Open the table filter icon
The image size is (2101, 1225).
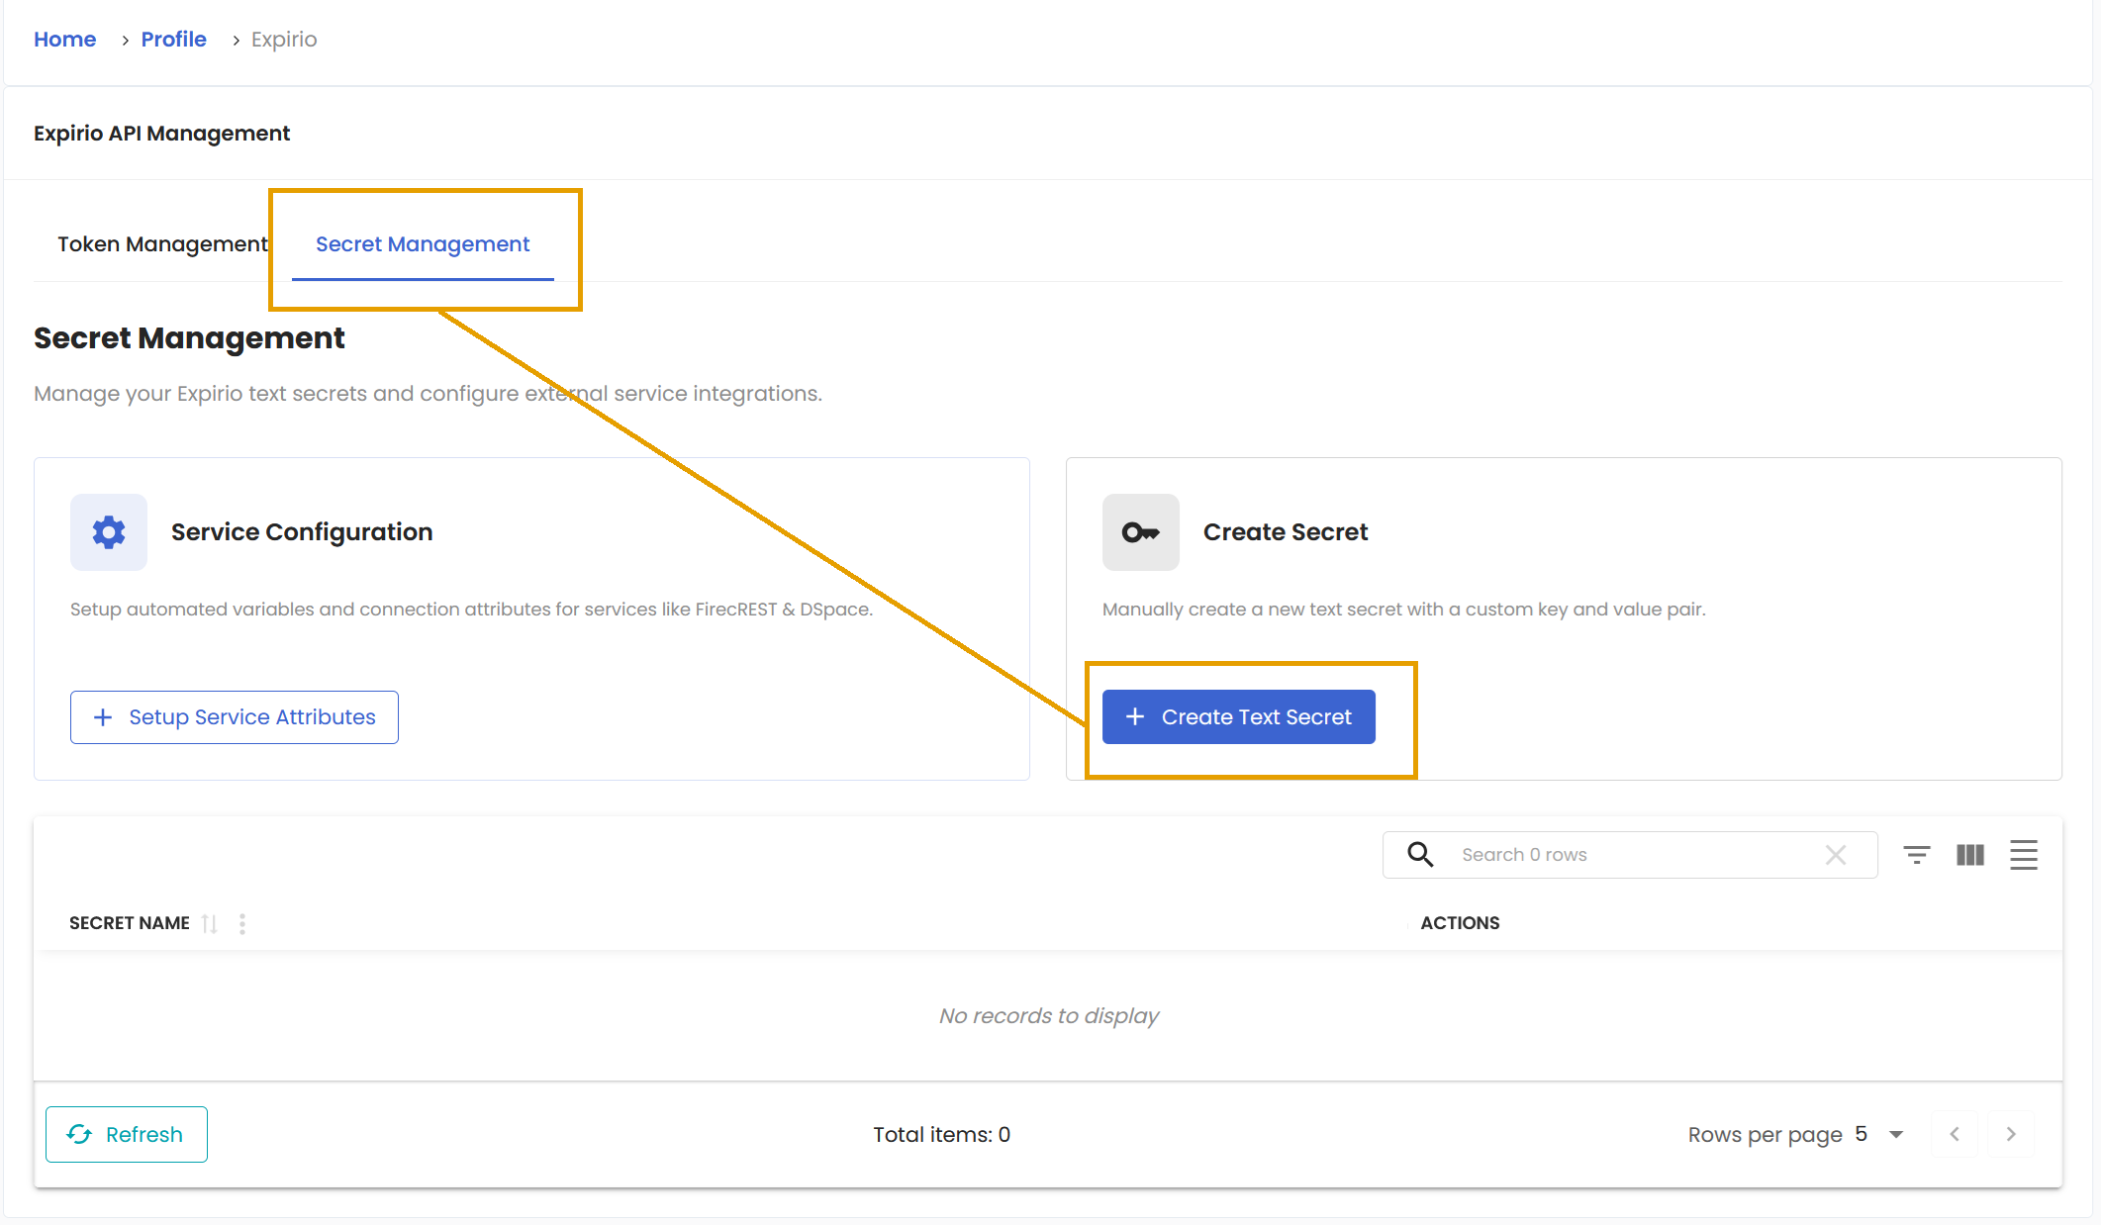pos(1917,855)
